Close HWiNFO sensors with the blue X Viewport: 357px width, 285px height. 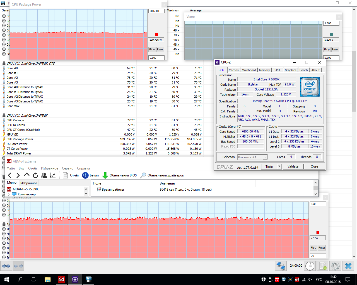(348, 266)
